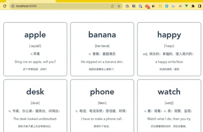Click the localhost:8085 address bar
The image size is (203, 132).
coord(66,6)
